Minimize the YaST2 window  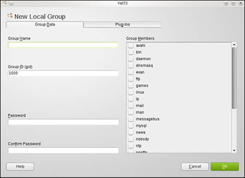coord(226,3)
